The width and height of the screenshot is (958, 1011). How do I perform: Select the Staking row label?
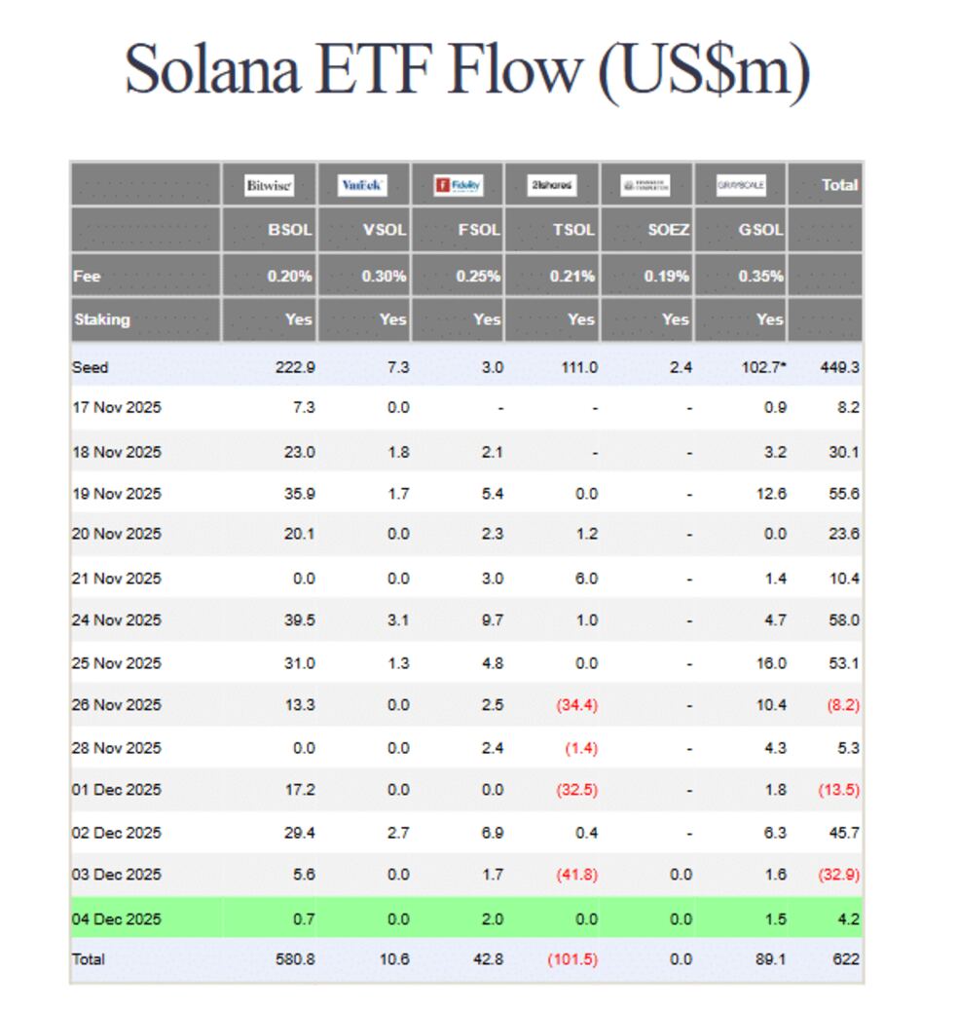(x=101, y=319)
